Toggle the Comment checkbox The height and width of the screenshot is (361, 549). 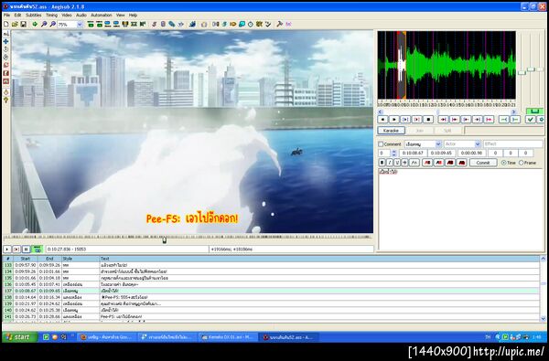(381, 144)
